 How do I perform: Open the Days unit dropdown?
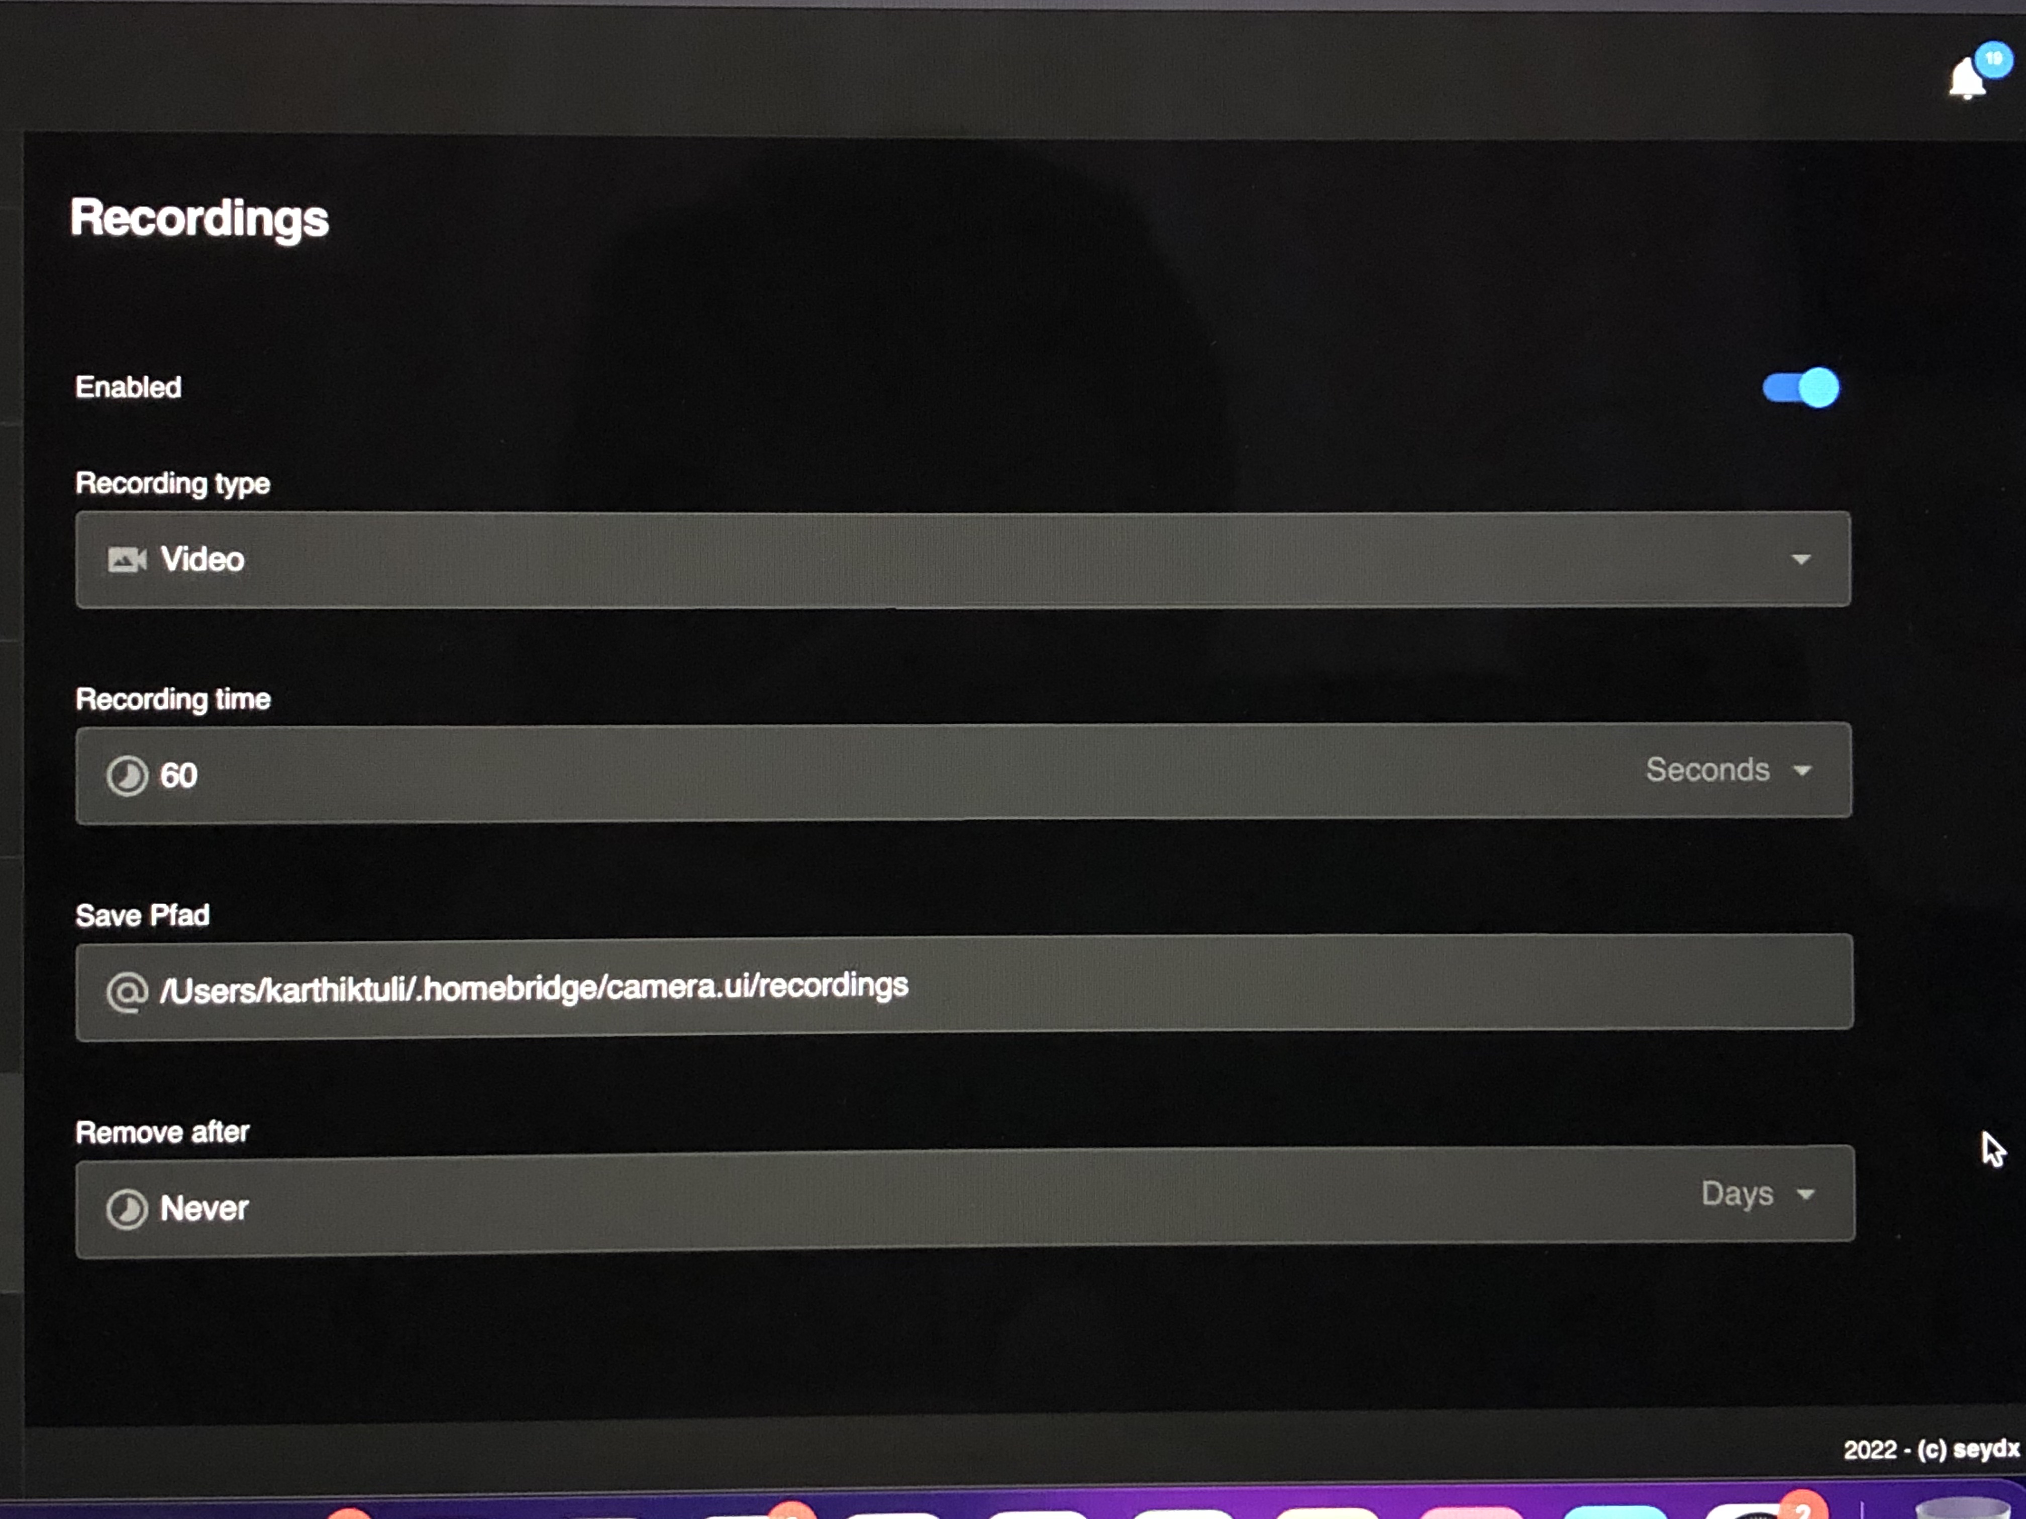pyautogui.click(x=1758, y=1194)
